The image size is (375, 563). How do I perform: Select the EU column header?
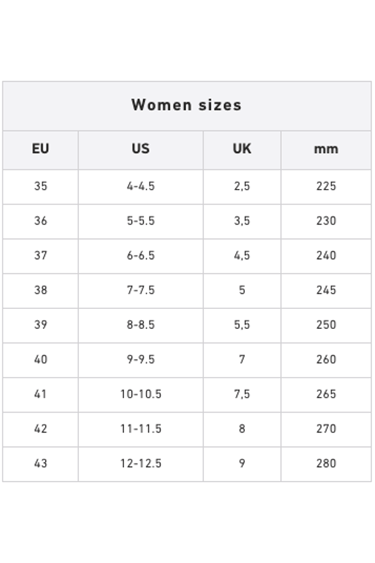coord(41,149)
